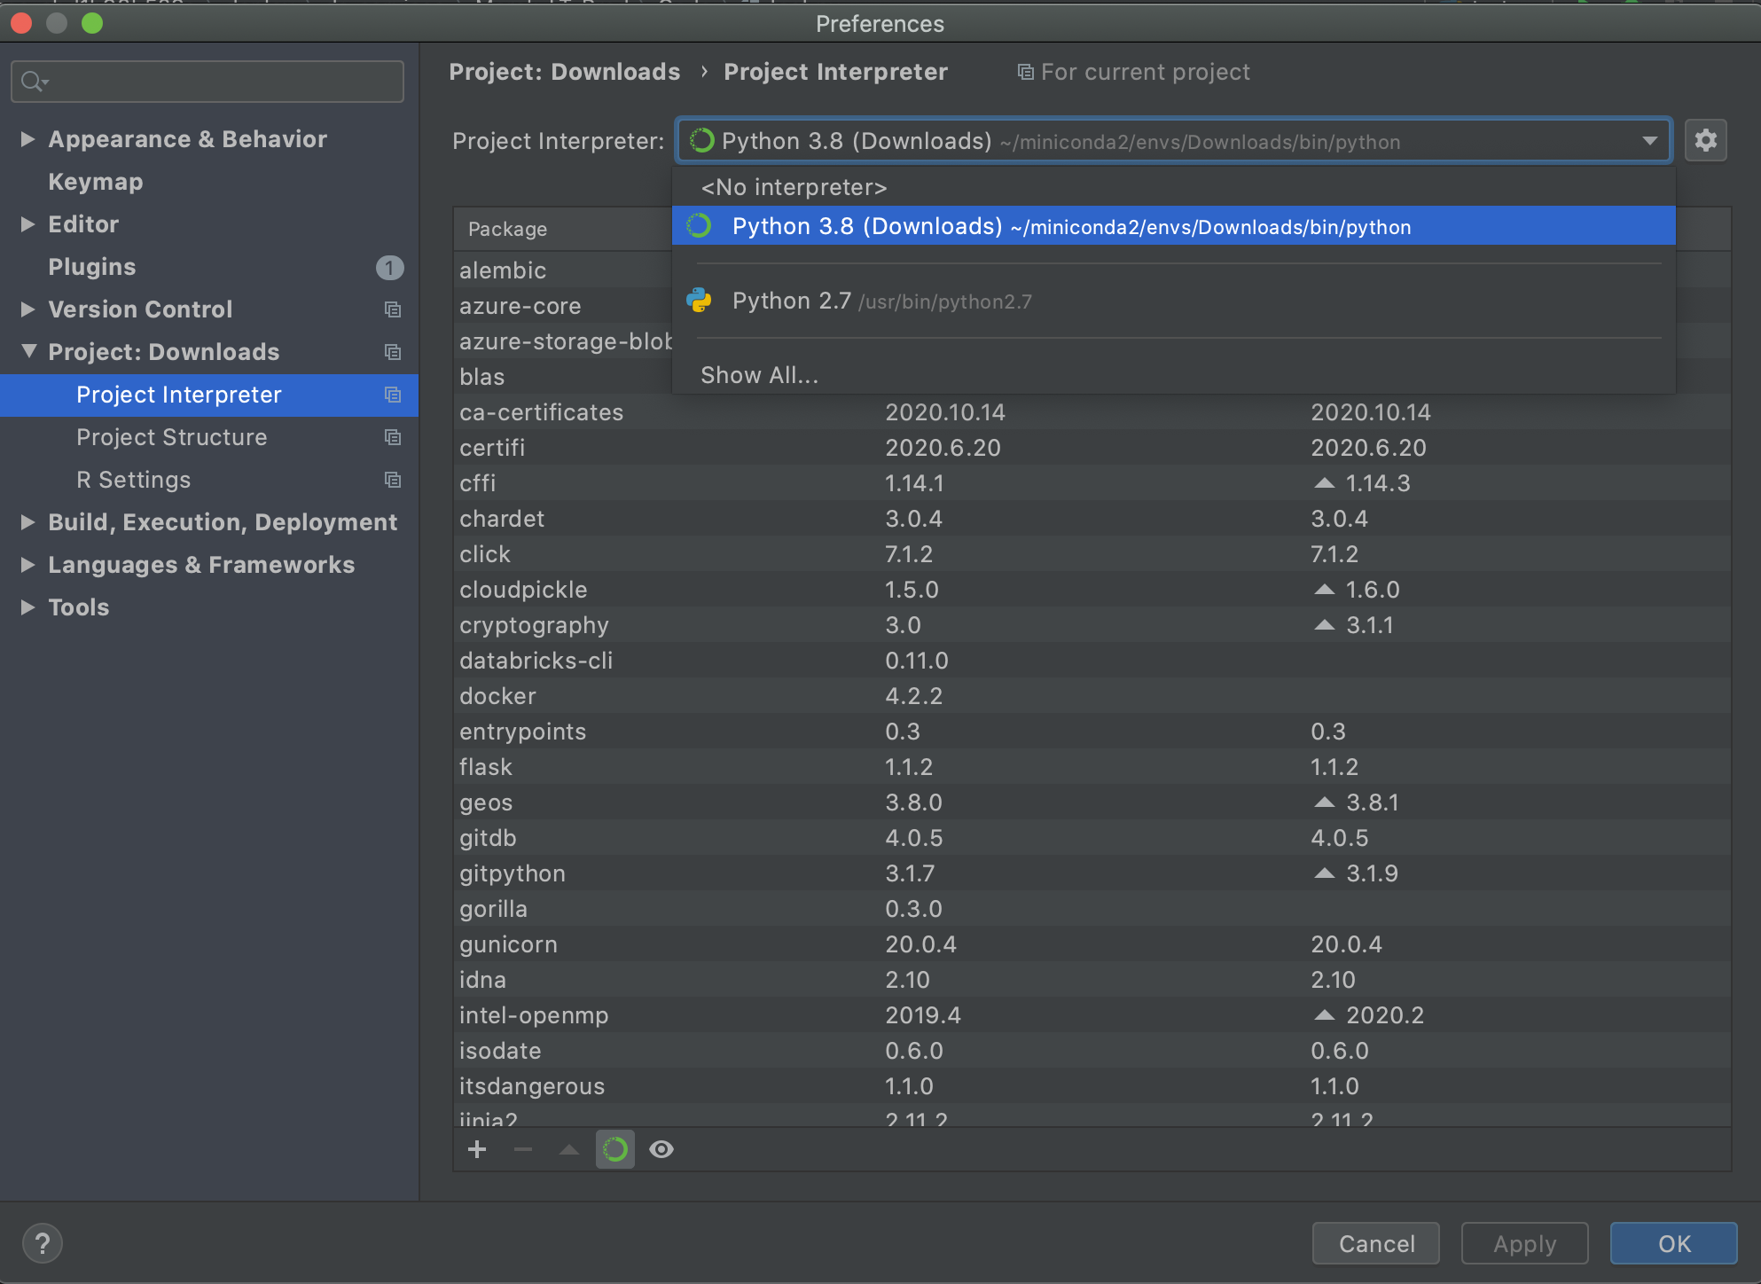Click the Project: Downloads breadcrumb
The height and width of the screenshot is (1284, 1761).
point(565,72)
